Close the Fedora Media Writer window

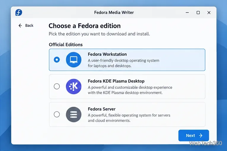point(209,12)
